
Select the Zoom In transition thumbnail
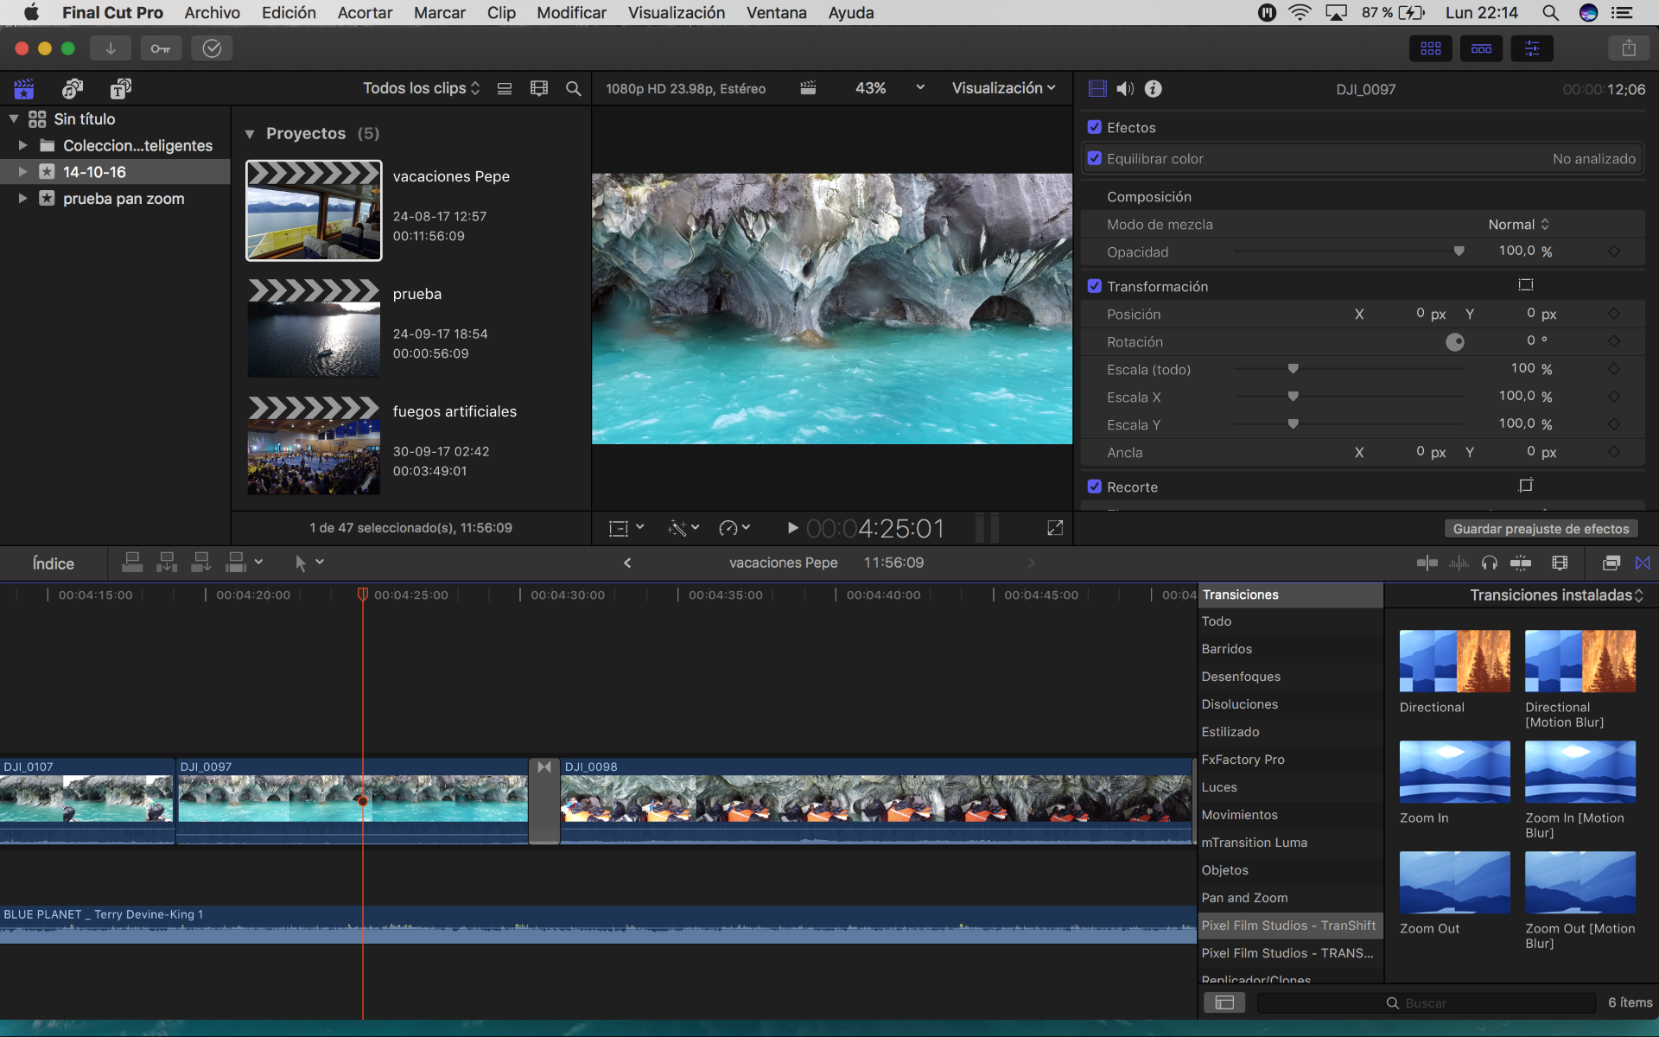coord(1454,772)
